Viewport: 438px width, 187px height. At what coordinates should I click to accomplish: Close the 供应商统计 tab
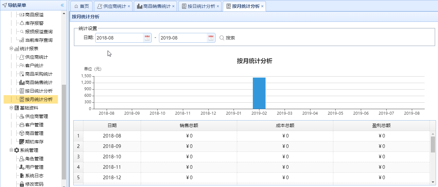[129, 6]
